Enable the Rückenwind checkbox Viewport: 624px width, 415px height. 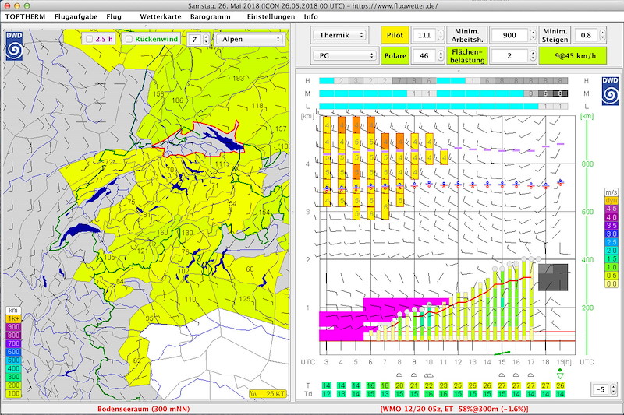tap(129, 39)
